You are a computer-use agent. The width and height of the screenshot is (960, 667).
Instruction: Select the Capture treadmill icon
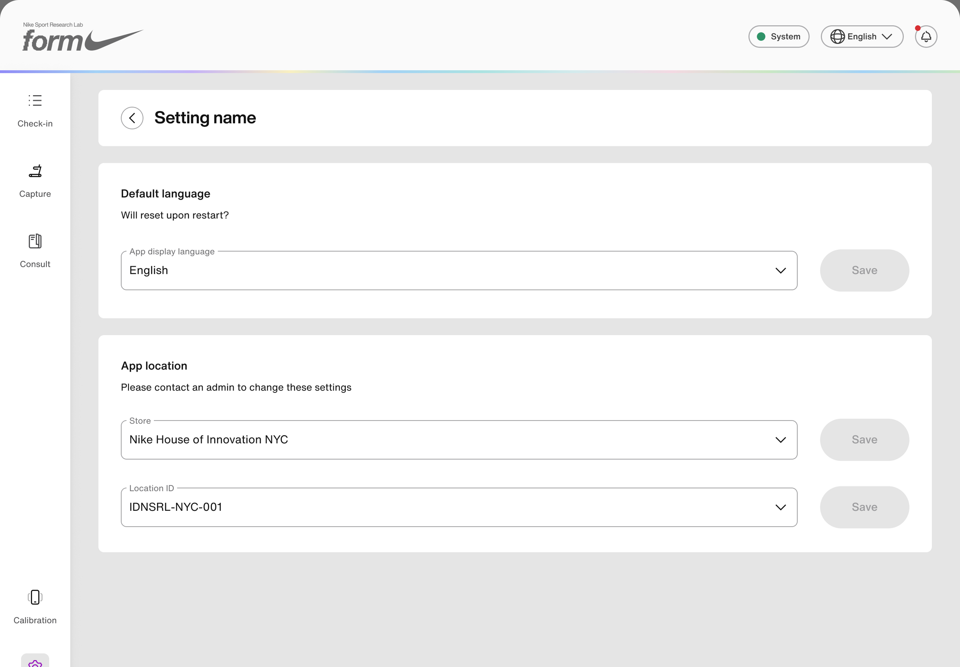(x=35, y=171)
